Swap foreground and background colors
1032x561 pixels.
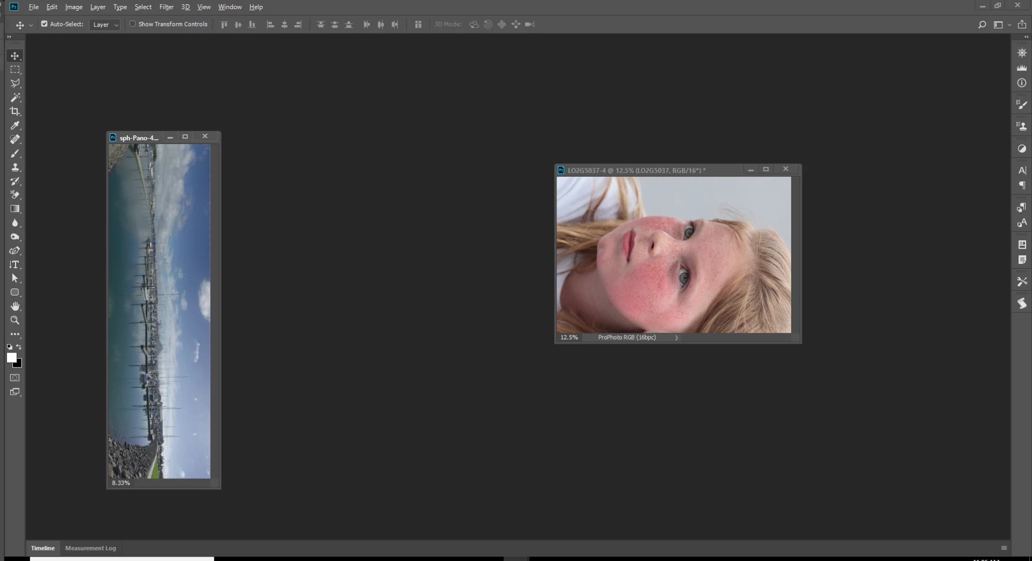click(x=19, y=347)
